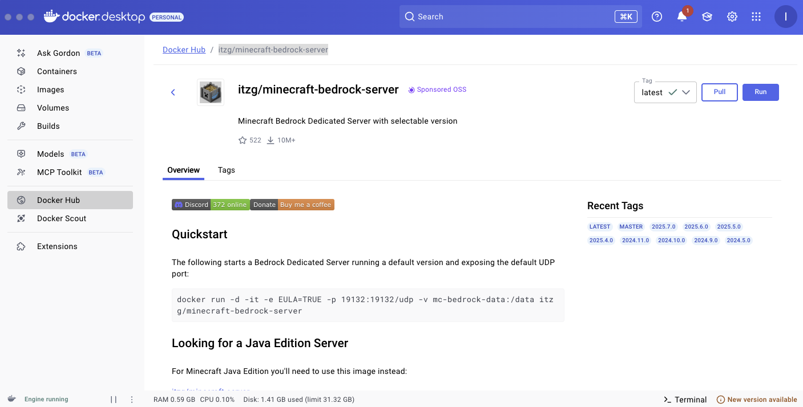Viewport: 803px width, 407px height.
Task: Open the Learning center graduation cap
Action: pos(707,17)
